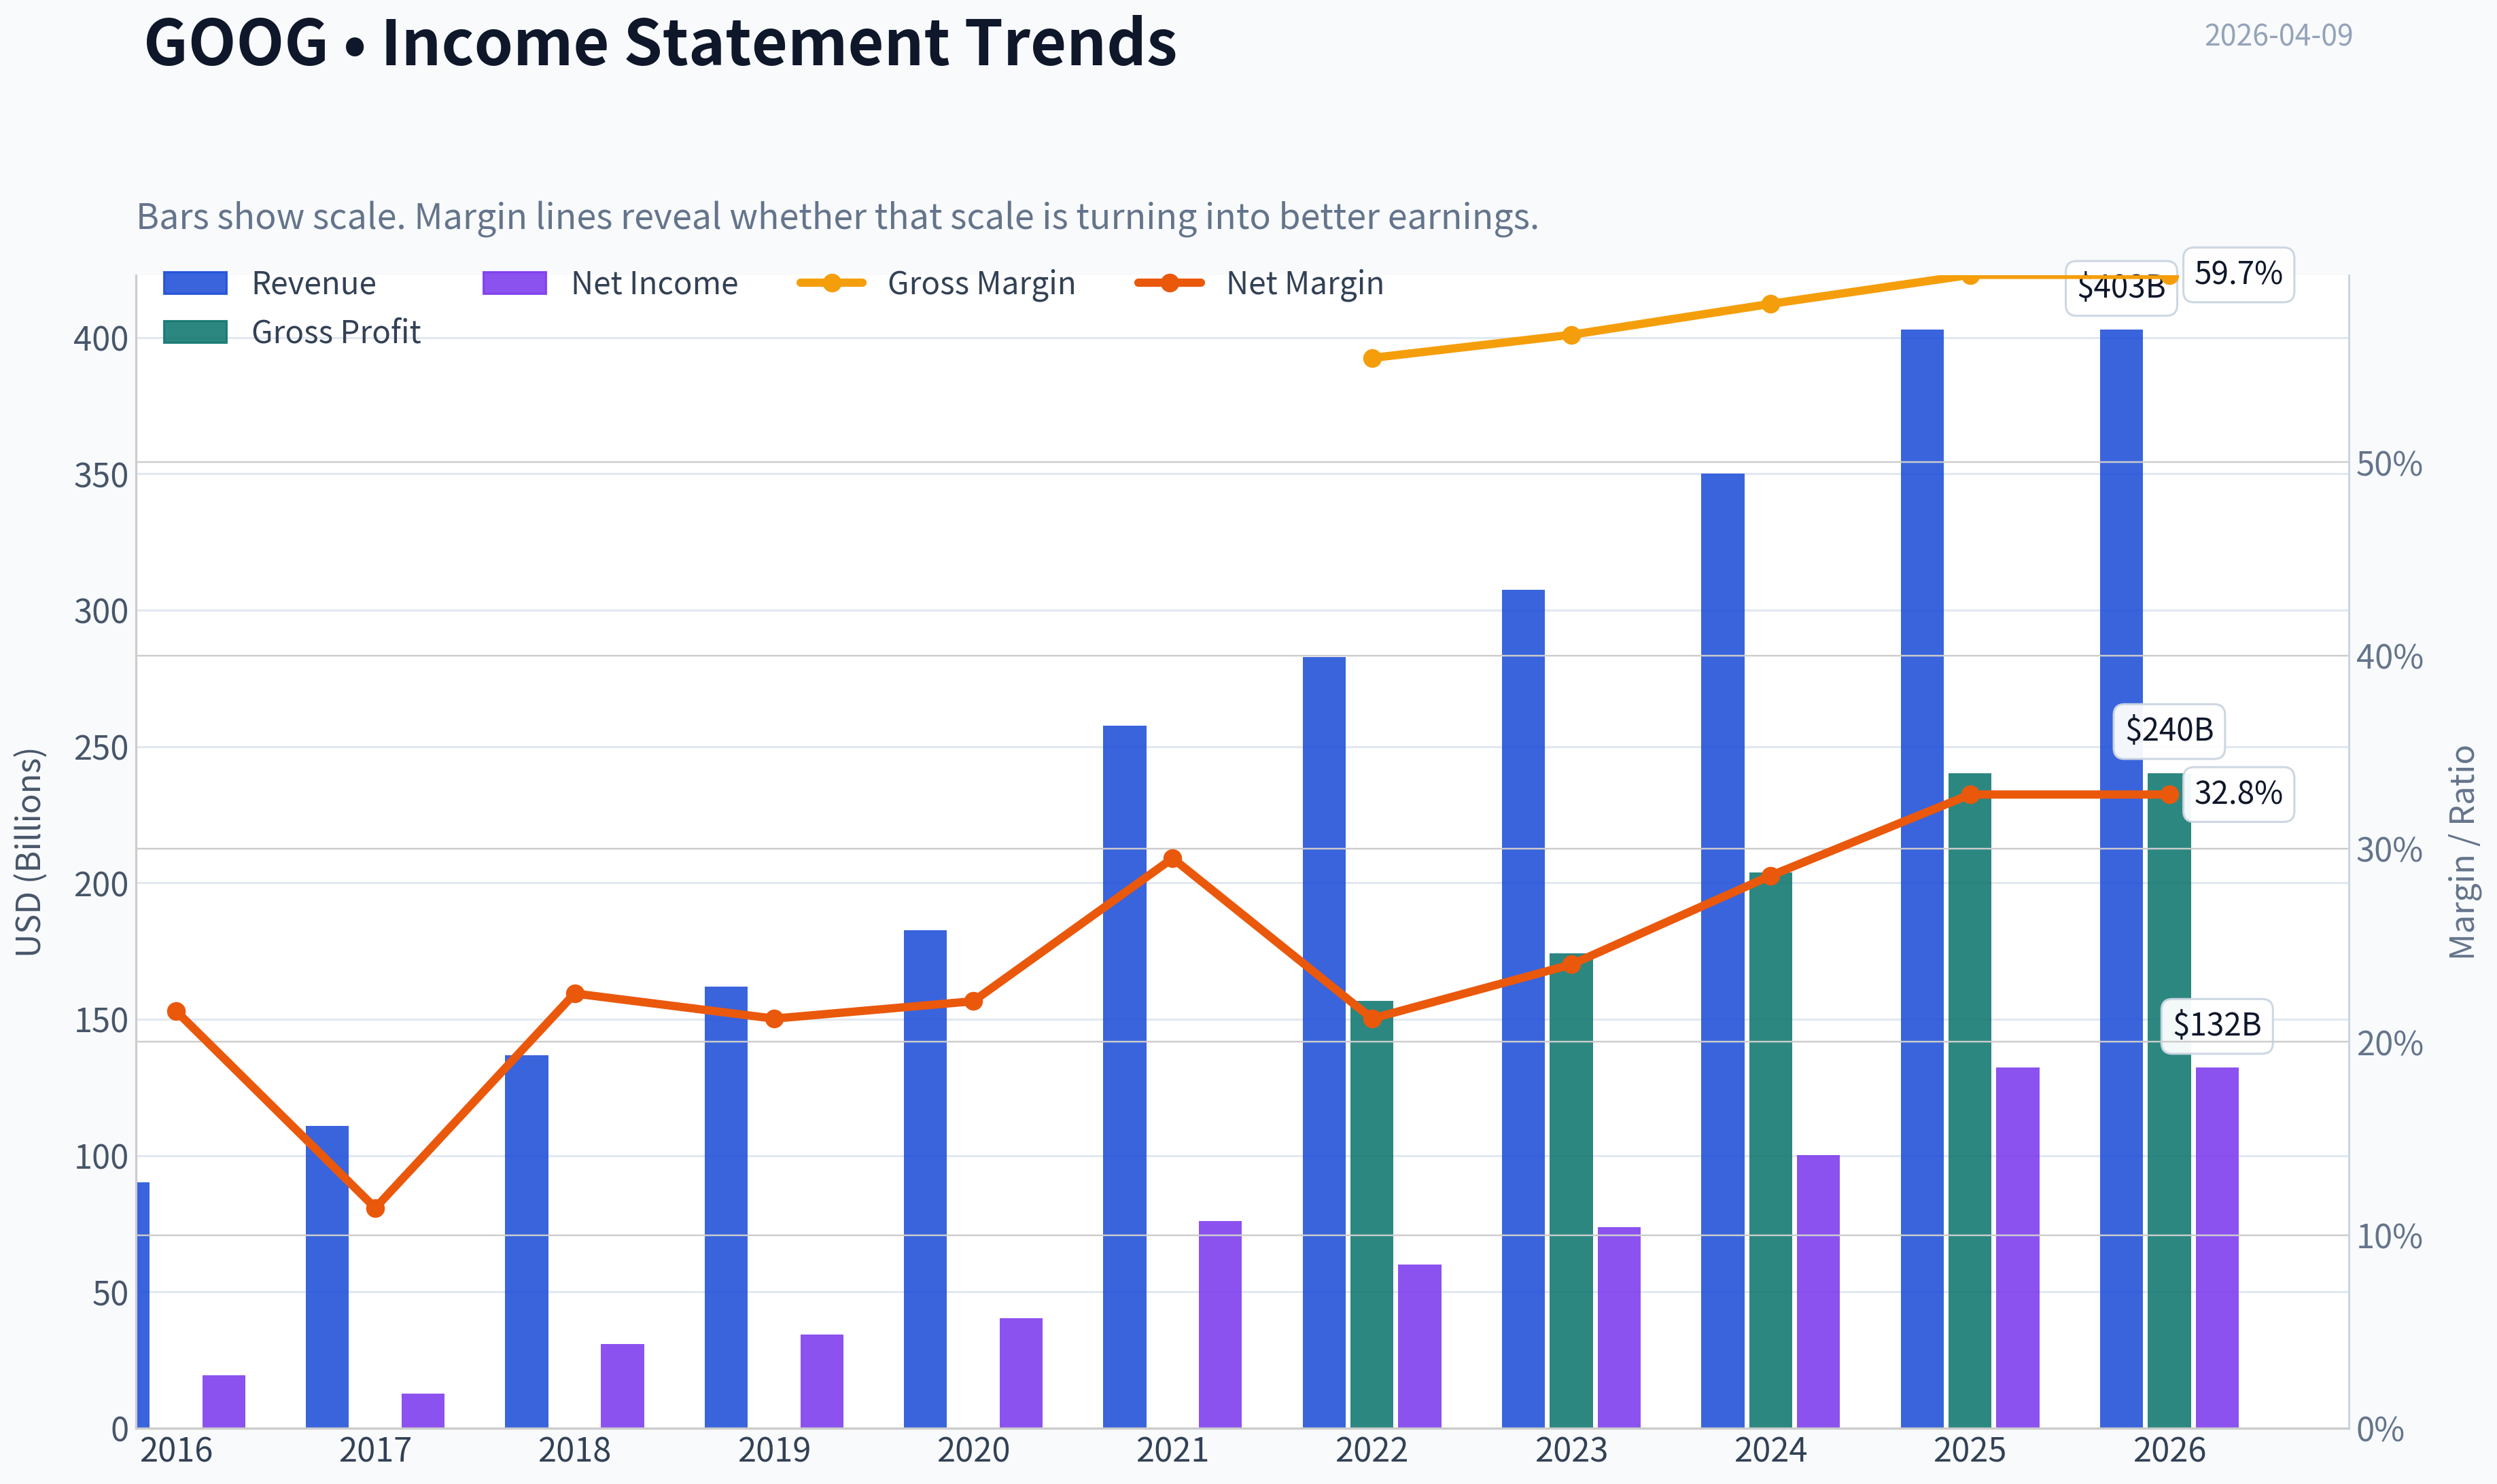Screen dimensions: 2497x1484
Task: Click the 59.7% gross margin label
Action: tap(2238, 274)
